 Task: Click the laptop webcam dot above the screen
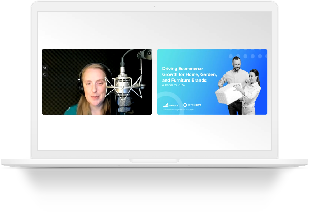click(x=154, y=6)
